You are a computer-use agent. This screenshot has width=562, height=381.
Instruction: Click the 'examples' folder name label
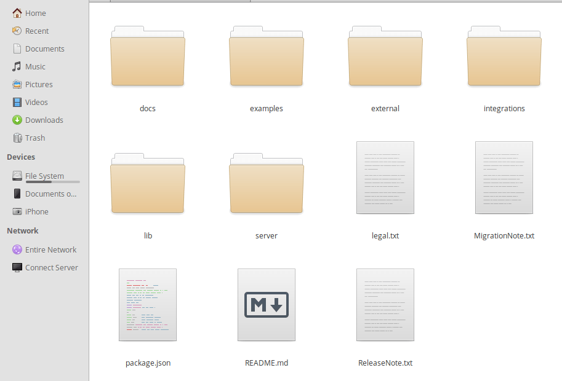coord(267,108)
